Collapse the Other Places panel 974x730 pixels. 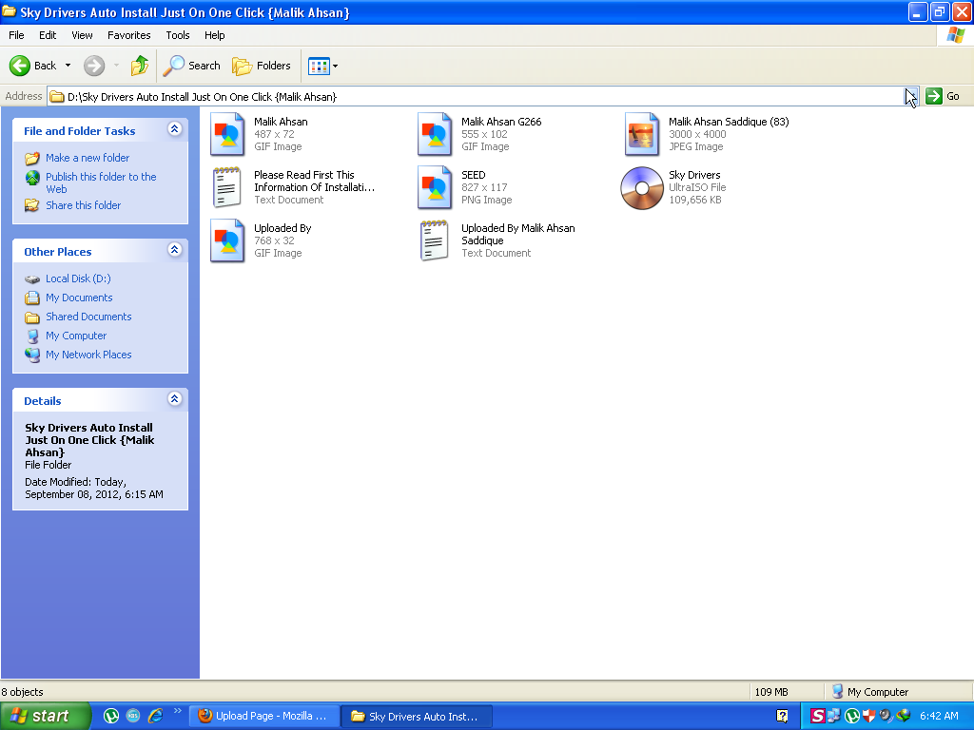click(x=175, y=250)
